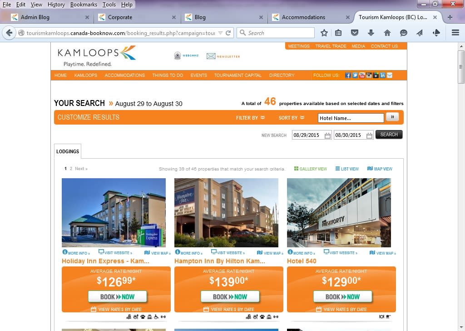Image resolution: width=465 pixels, height=331 pixels.
Task: Open the URL bar history dropdown arrow
Action: click(220, 33)
